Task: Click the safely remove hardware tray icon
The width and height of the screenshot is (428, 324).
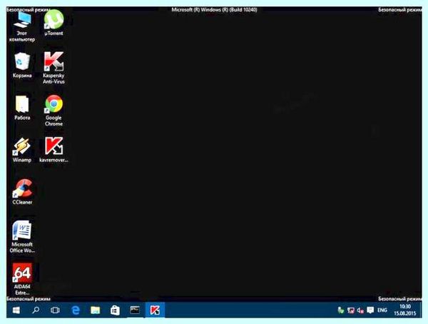Action: [340, 310]
